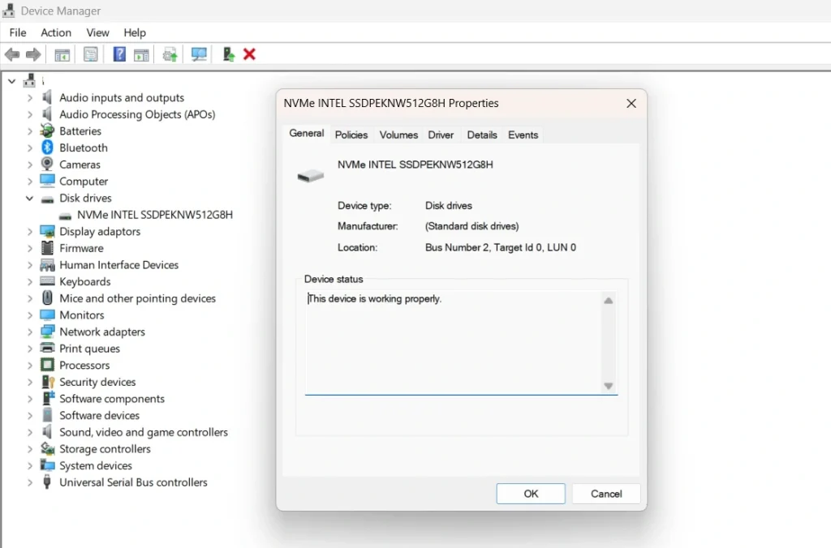Click the red Uninstall device toolbar icon

[x=249, y=54]
